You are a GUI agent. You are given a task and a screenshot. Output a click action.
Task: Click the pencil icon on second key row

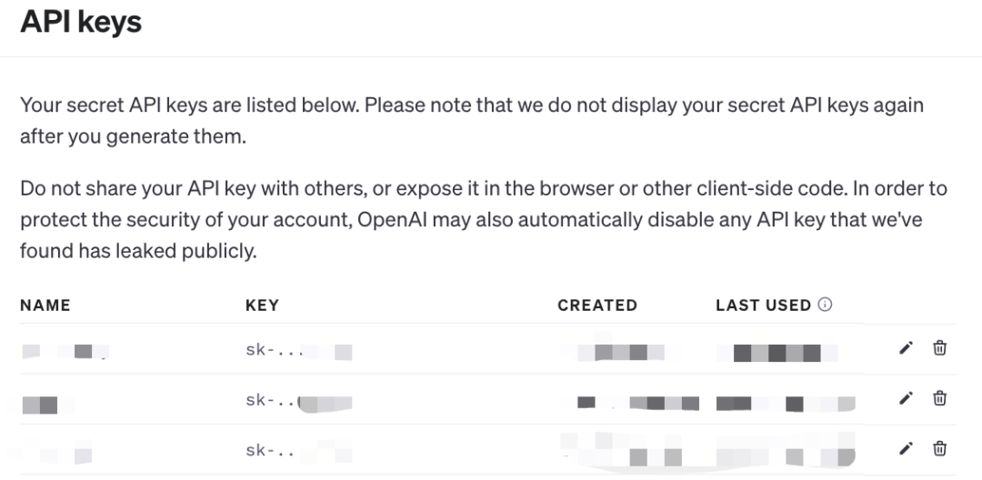point(906,398)
